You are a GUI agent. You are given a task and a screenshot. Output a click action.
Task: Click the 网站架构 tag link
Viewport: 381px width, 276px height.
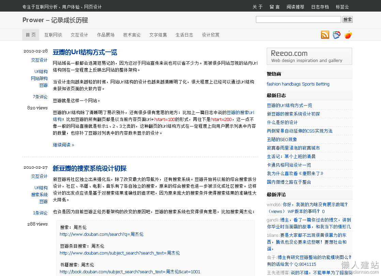click(39, 78)
